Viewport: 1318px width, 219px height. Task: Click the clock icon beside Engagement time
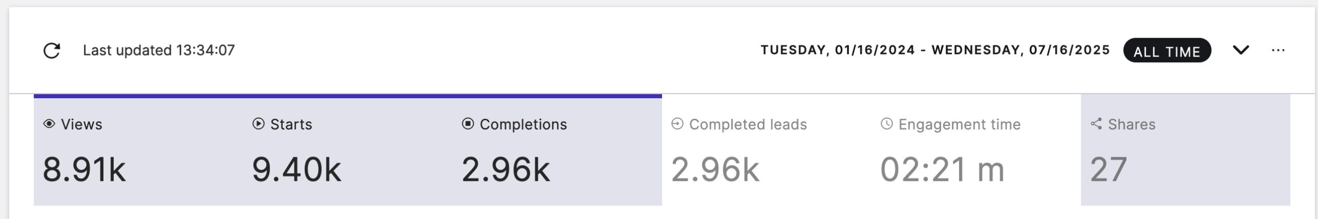tap(887, 124)
